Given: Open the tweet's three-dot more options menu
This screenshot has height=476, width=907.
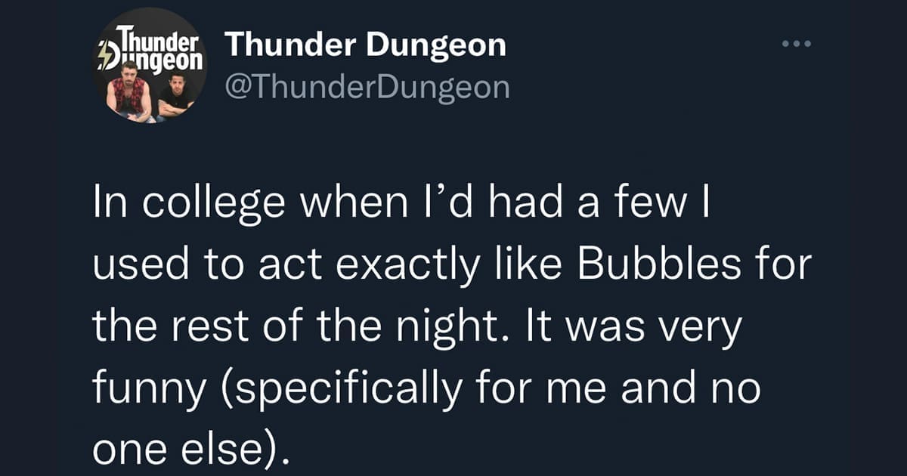Looking at the screenshot, I should [796, 45].
